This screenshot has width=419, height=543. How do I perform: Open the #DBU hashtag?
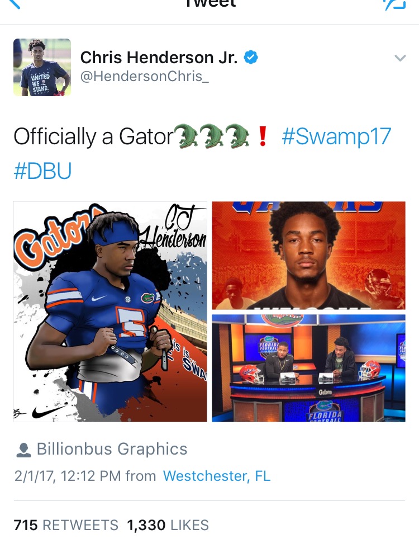42,171
